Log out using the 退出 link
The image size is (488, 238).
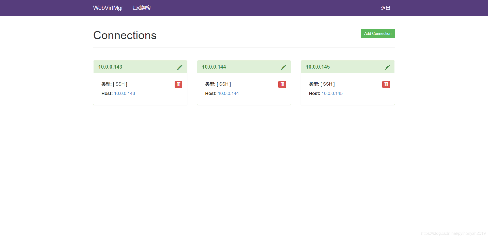pyautogui.click(x=386, y=8)
